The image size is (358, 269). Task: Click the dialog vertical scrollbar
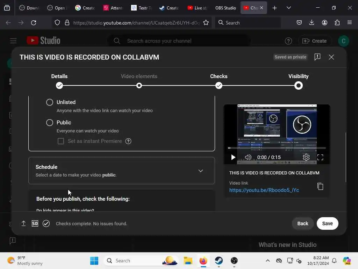click(x=346, y=157)
